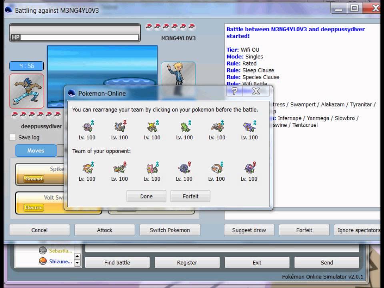Select Alakazam in your team row
The width and height of the screenshot is (384, 288).
pos(152,127)
